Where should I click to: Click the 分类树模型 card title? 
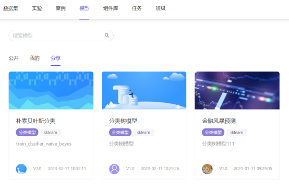coord(123,121)
